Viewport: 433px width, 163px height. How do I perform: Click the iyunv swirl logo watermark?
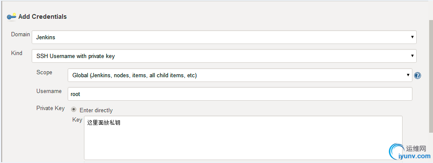coord(396,152)
